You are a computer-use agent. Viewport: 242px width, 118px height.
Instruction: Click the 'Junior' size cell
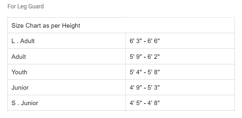pos(67,87)
